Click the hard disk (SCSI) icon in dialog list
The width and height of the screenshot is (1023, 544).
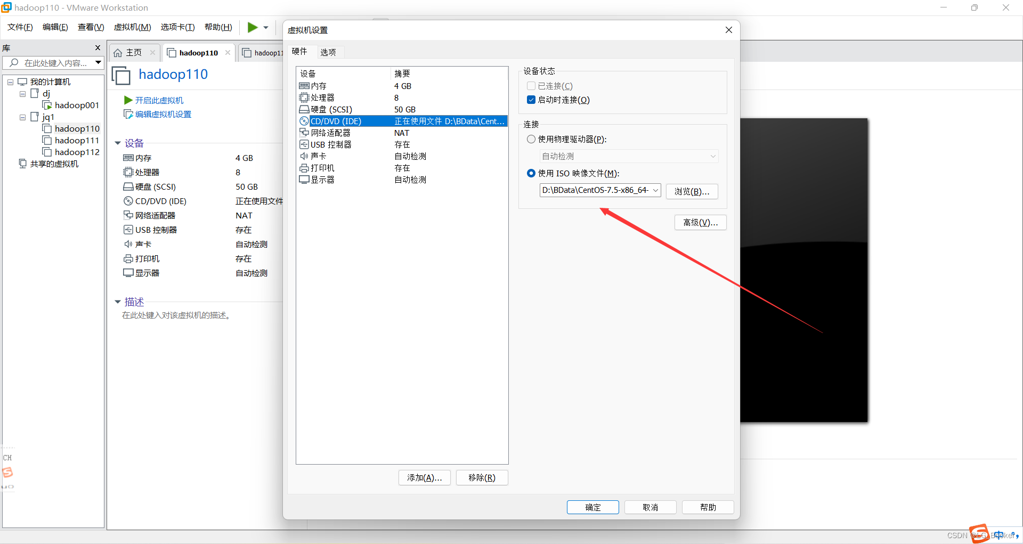tap(304, 109)
